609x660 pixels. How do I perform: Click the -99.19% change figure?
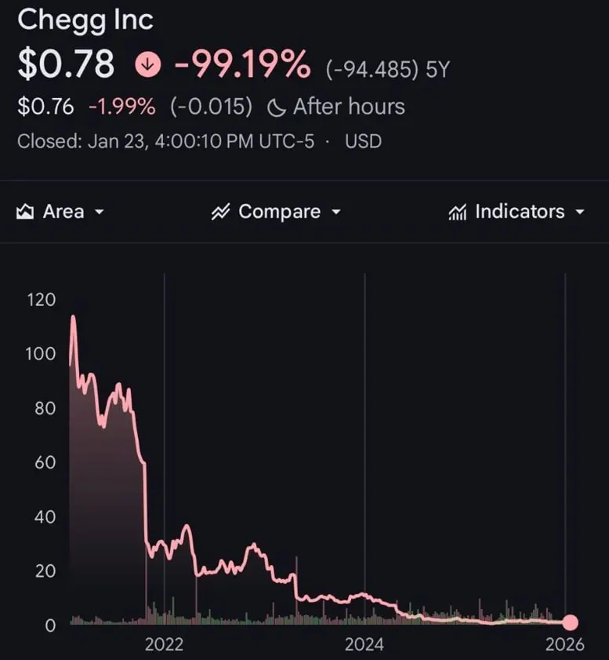pos(242,64)
